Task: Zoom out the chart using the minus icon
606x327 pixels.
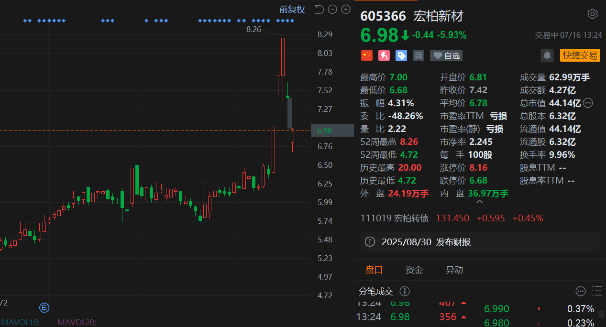Action: (332, 9)
